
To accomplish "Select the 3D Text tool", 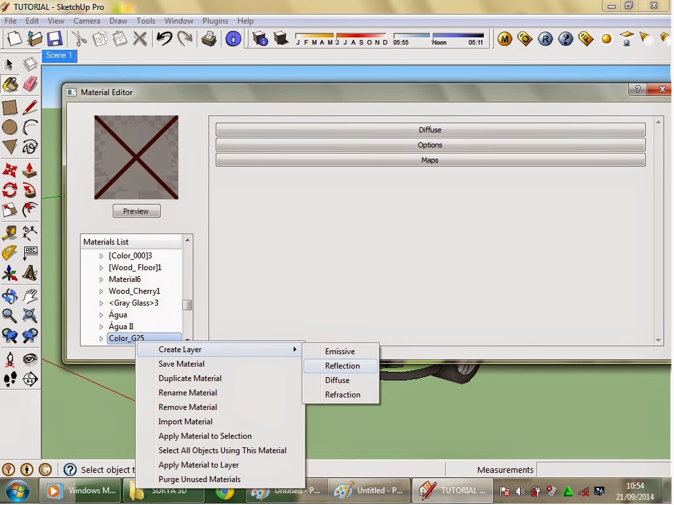I will [x=30, y=273].
